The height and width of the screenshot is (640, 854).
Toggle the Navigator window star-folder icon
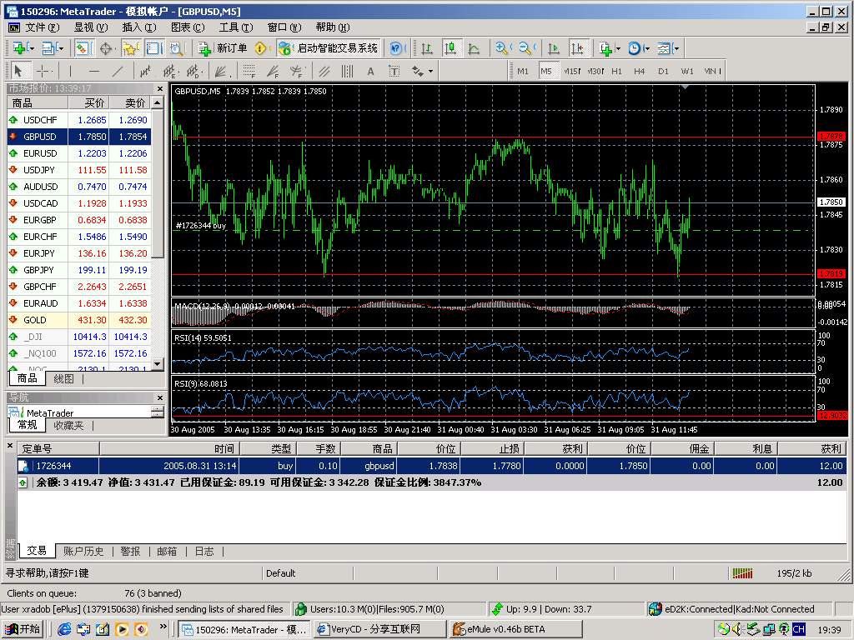[x=130, y=48]
